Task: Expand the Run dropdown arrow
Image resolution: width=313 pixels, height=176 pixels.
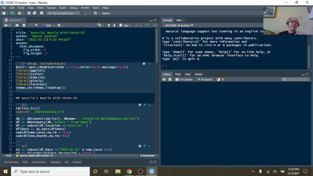Action: (x=131, y=25)
